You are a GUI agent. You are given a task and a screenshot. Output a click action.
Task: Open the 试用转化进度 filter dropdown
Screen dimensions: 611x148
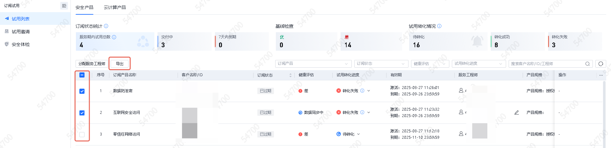478,64
